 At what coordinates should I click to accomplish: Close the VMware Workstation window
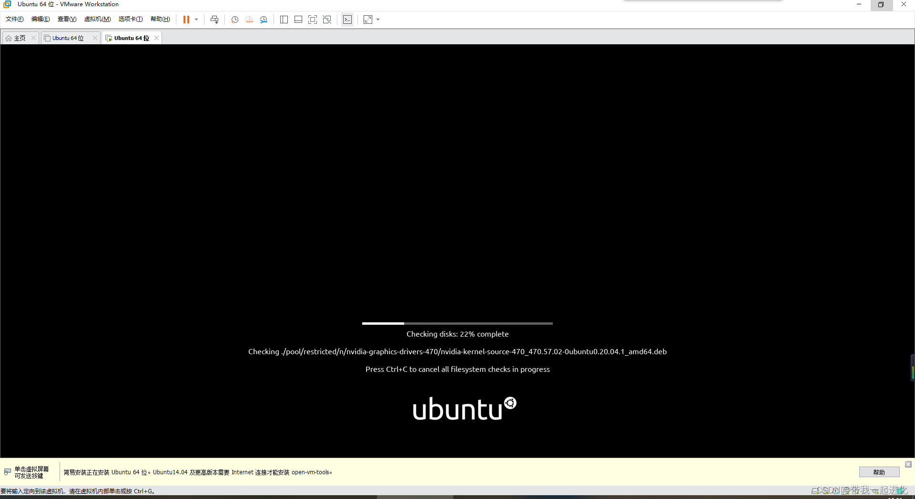(x=904, y=4)
